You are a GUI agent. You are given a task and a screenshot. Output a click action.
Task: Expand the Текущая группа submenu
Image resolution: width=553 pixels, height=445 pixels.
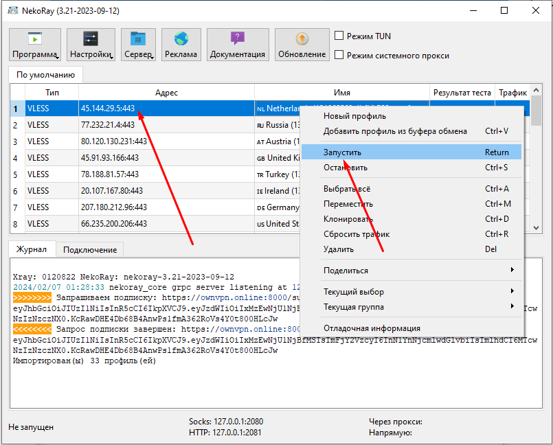(411, 307)
